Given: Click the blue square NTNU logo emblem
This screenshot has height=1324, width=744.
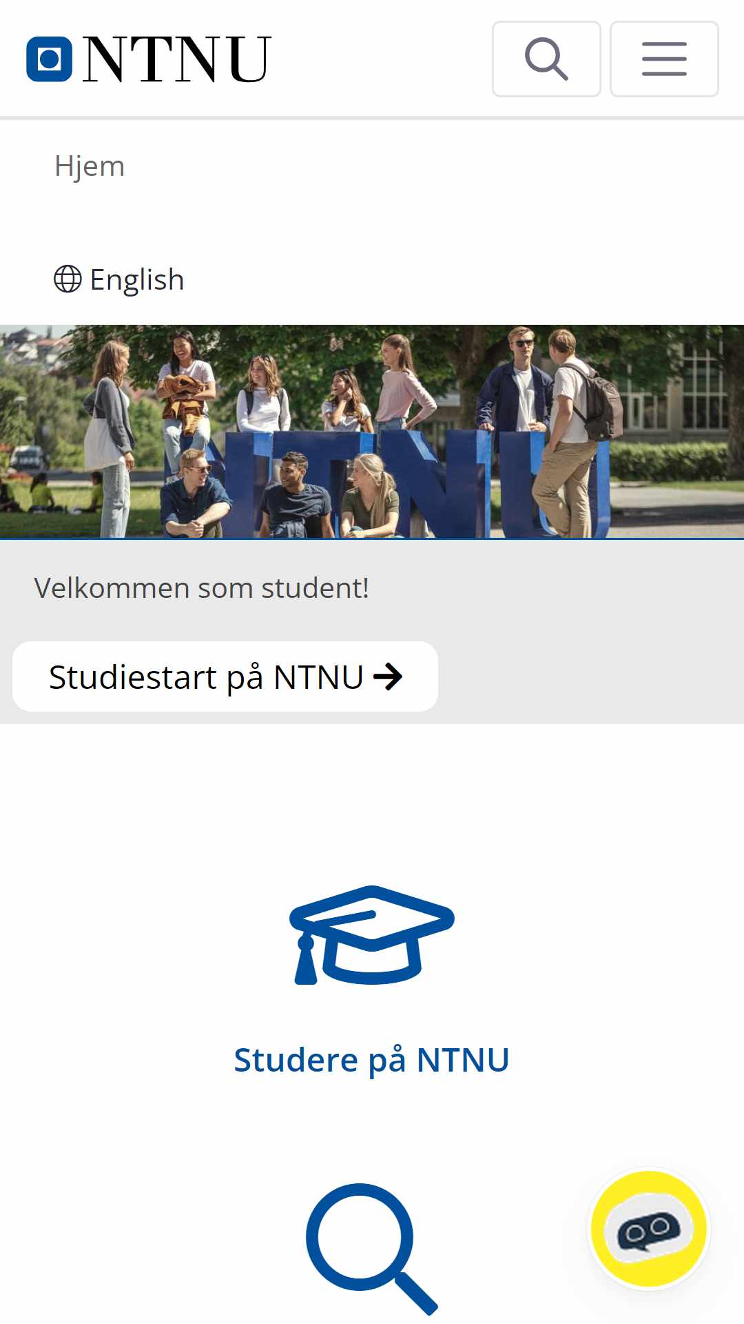Looking at the screenshot, I should [x=50, y=59].
